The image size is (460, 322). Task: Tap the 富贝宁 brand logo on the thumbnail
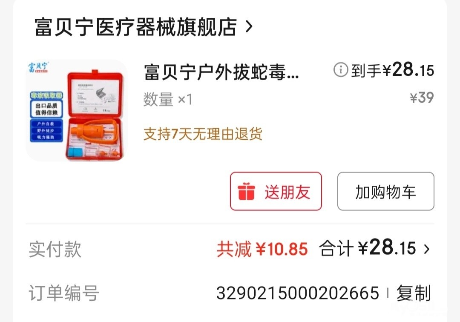tap(38, 67)
